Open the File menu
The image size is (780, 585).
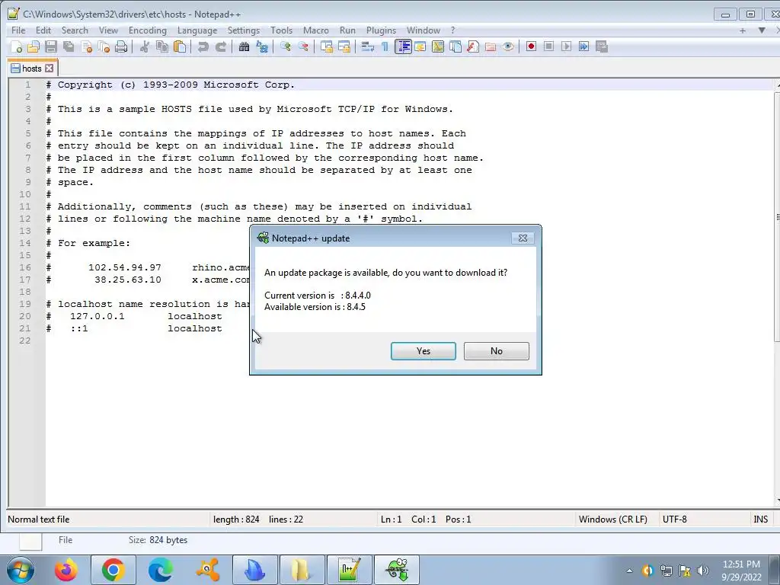tap(18, 30)
